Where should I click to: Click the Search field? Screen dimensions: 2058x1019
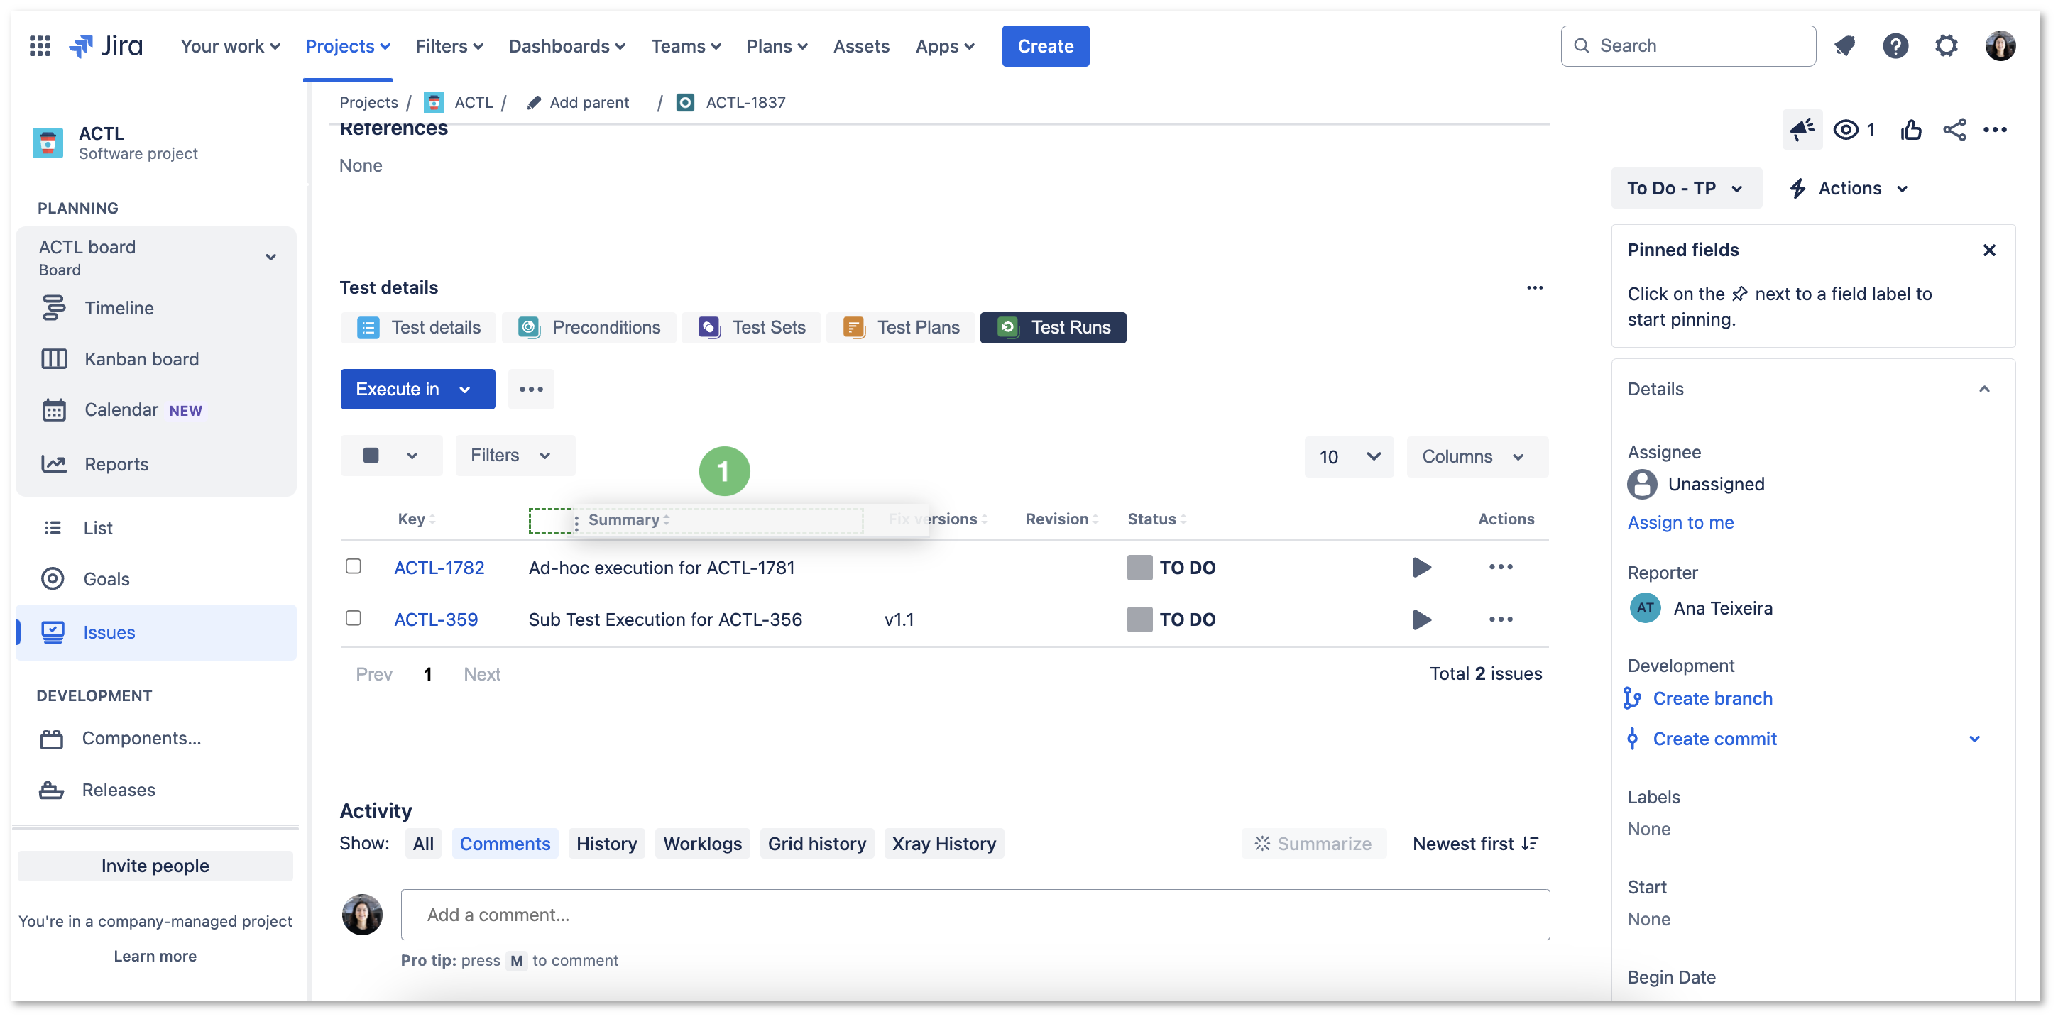(1687, 45)
